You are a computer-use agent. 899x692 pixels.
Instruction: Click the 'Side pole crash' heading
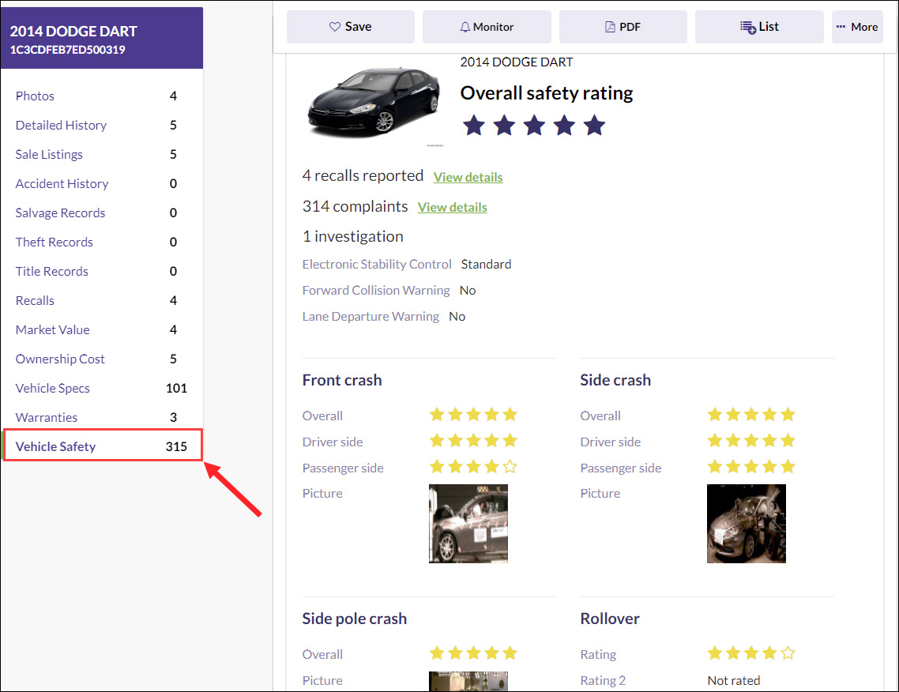coord(355,619)
